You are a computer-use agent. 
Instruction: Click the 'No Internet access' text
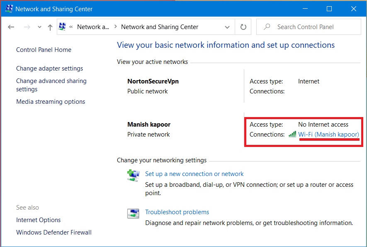[323, 125]
